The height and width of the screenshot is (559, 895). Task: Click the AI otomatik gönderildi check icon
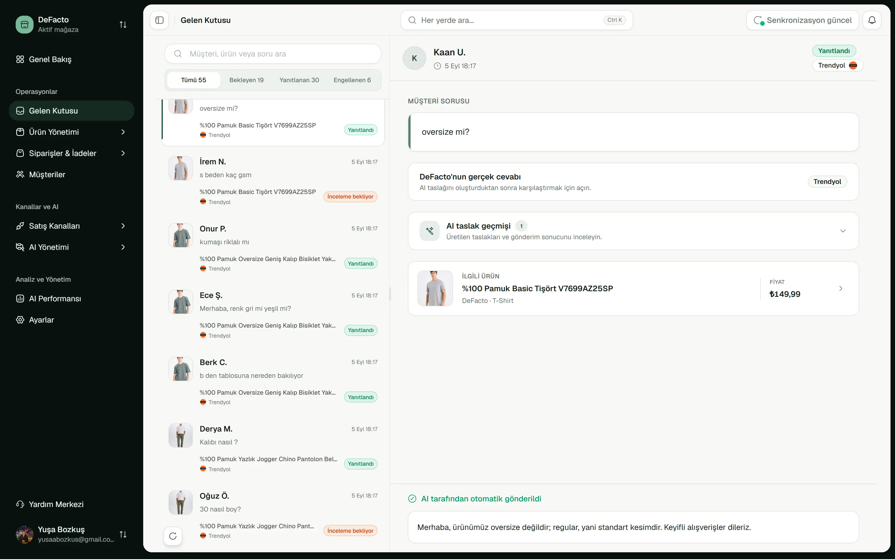pos(412,499)
